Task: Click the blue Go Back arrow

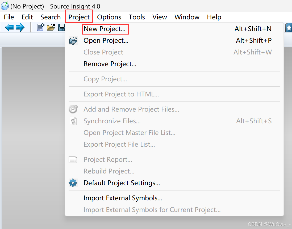Action: click(9, 28)
